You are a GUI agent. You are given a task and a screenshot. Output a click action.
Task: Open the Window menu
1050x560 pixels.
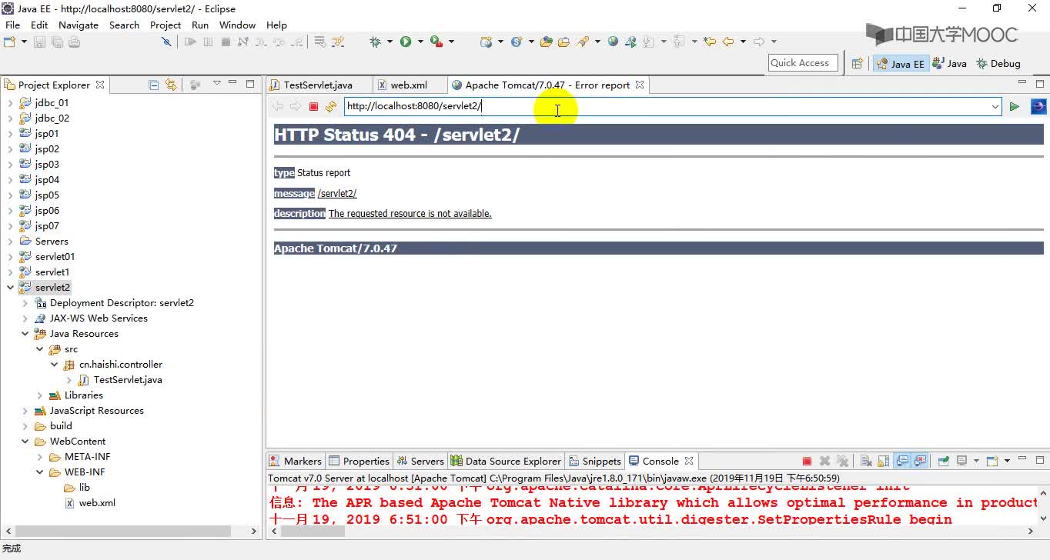pos(237,25)
